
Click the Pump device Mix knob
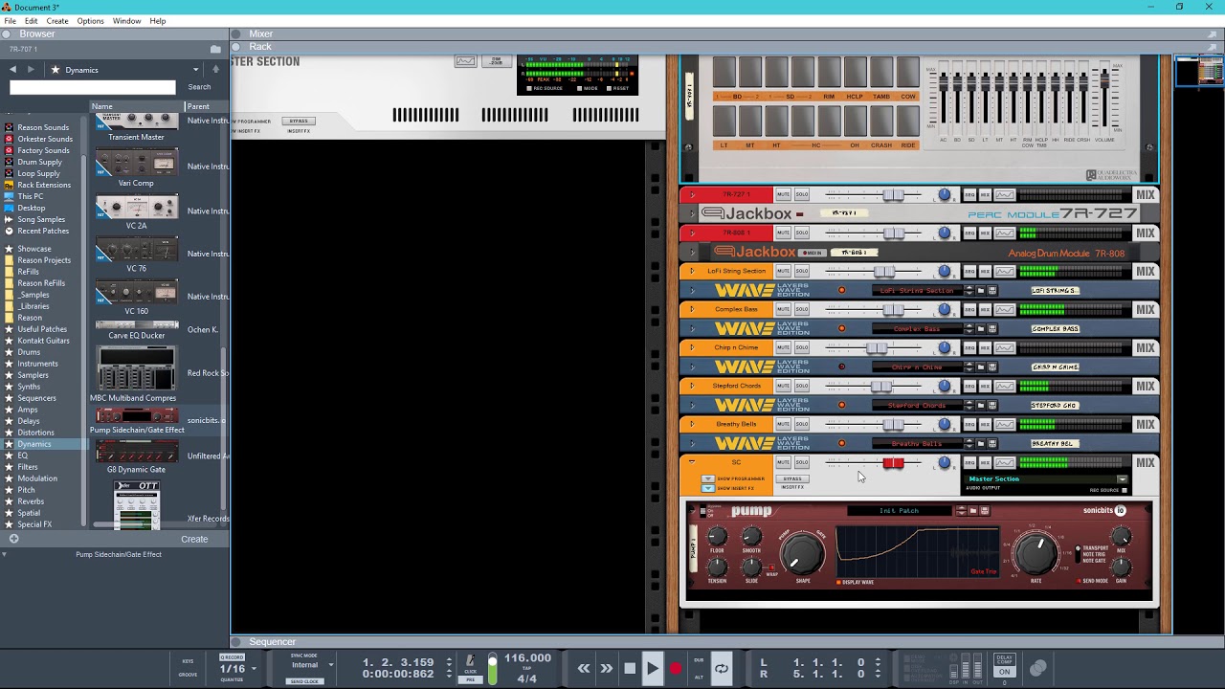(x=1121, y=537)
